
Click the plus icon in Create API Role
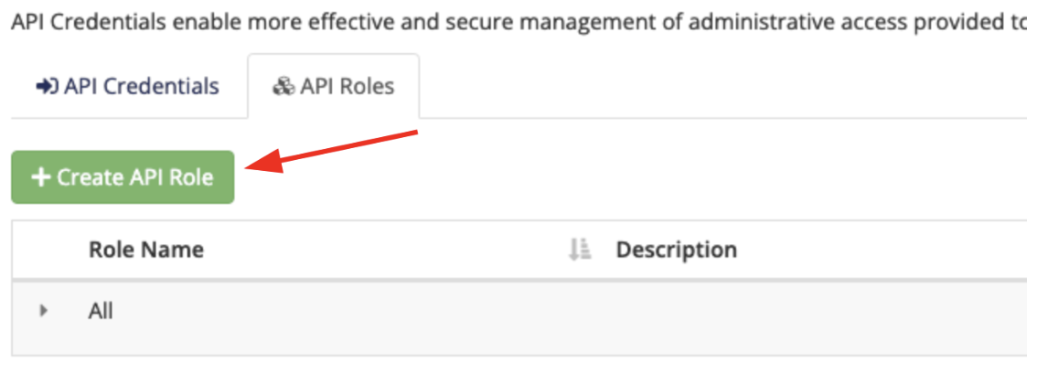click(x=41, y=177)
